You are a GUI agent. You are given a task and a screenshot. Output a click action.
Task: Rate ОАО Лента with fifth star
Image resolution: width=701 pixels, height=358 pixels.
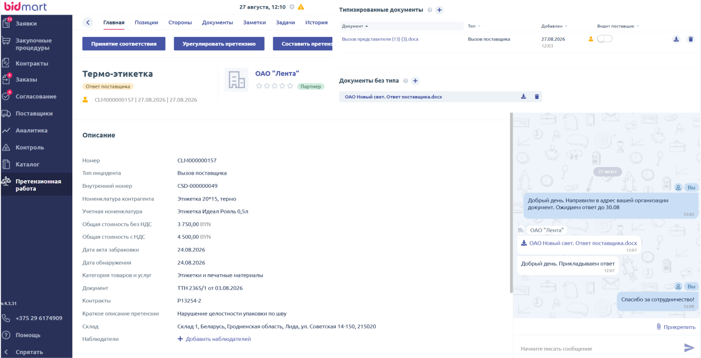290,86
